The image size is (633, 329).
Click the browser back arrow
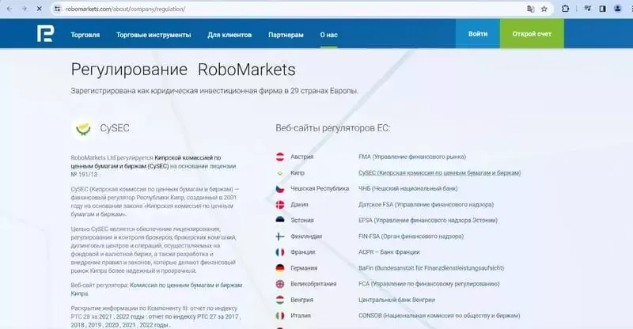(9, 9)
